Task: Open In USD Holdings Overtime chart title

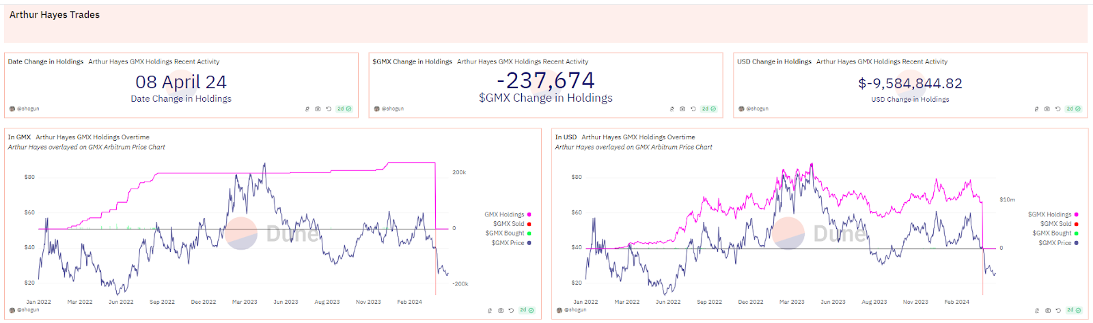Action: (638, 137)
